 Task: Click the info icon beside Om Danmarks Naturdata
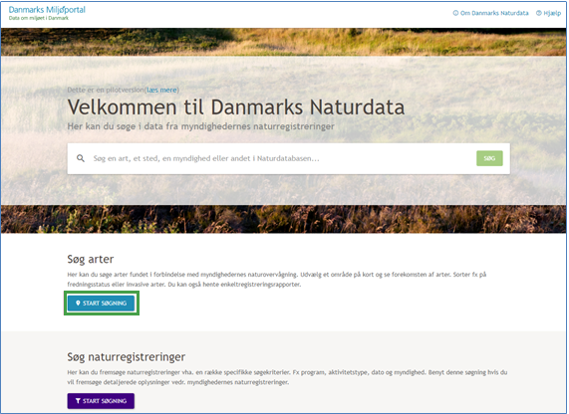(x=455, y=13)
